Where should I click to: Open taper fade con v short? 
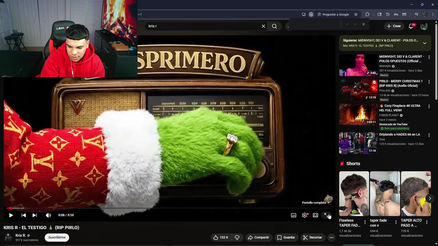385,194
